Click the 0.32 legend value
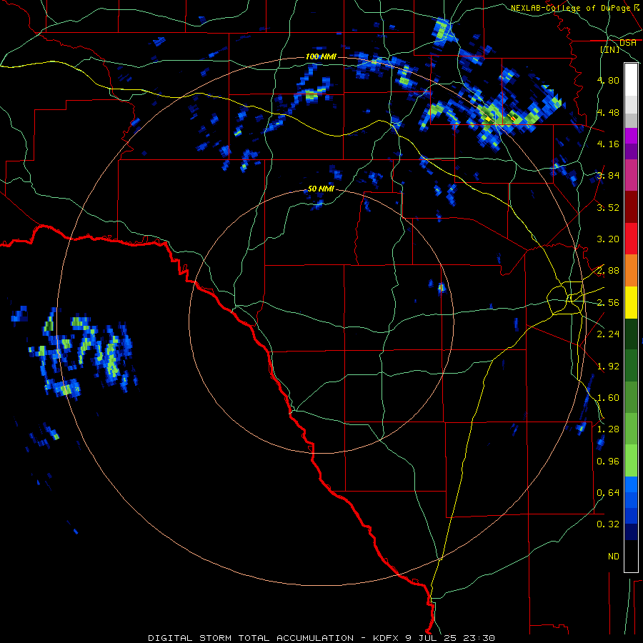This screenshot has width=643, height=643. pos(608,524)
